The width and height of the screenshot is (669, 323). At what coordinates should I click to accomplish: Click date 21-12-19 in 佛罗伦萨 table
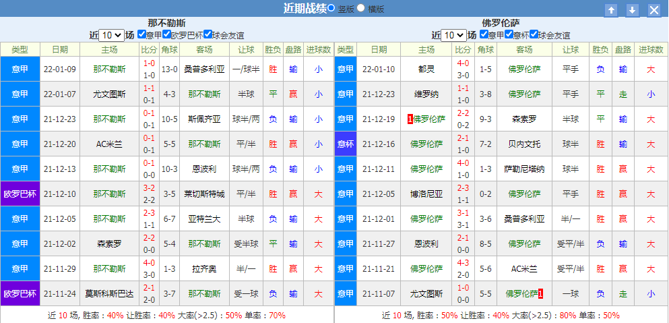379,119
